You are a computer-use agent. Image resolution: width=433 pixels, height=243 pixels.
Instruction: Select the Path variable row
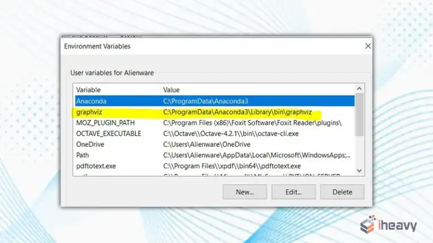click(x=215, y=155)
